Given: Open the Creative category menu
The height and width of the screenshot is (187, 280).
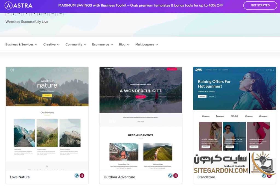Looking at the screenshot, I should click(51, 45).
